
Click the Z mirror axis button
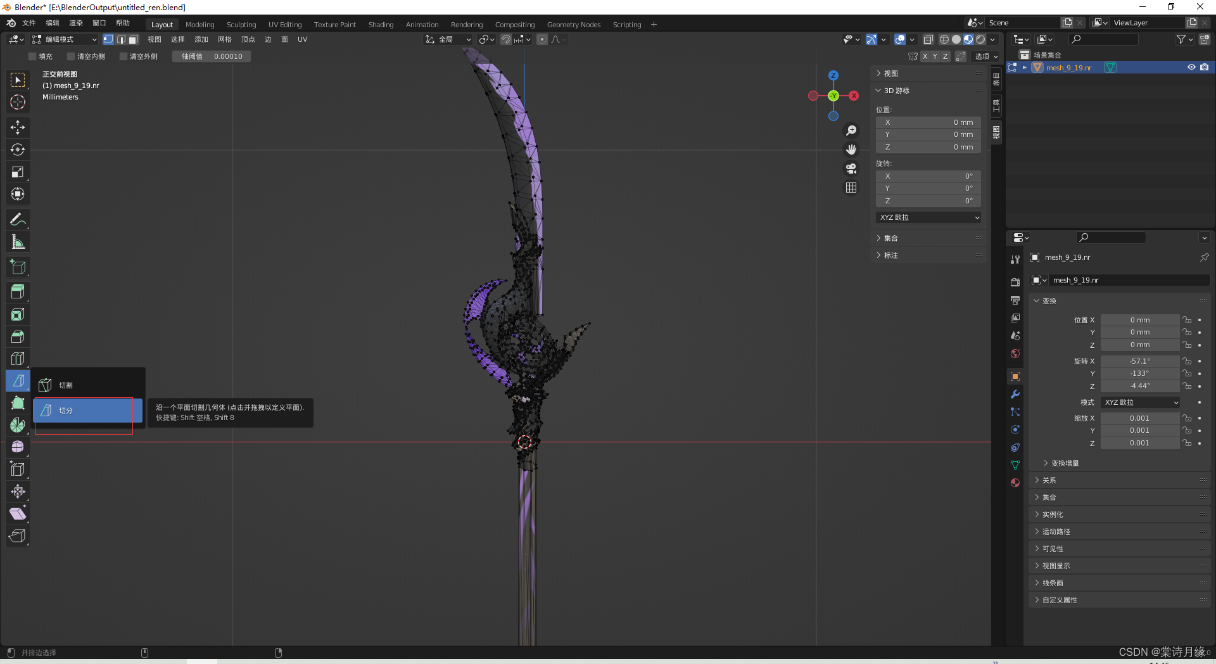tap(945, 56)
